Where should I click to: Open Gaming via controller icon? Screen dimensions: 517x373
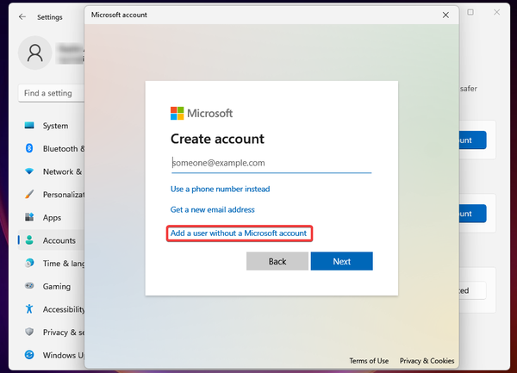click(30, 286)
